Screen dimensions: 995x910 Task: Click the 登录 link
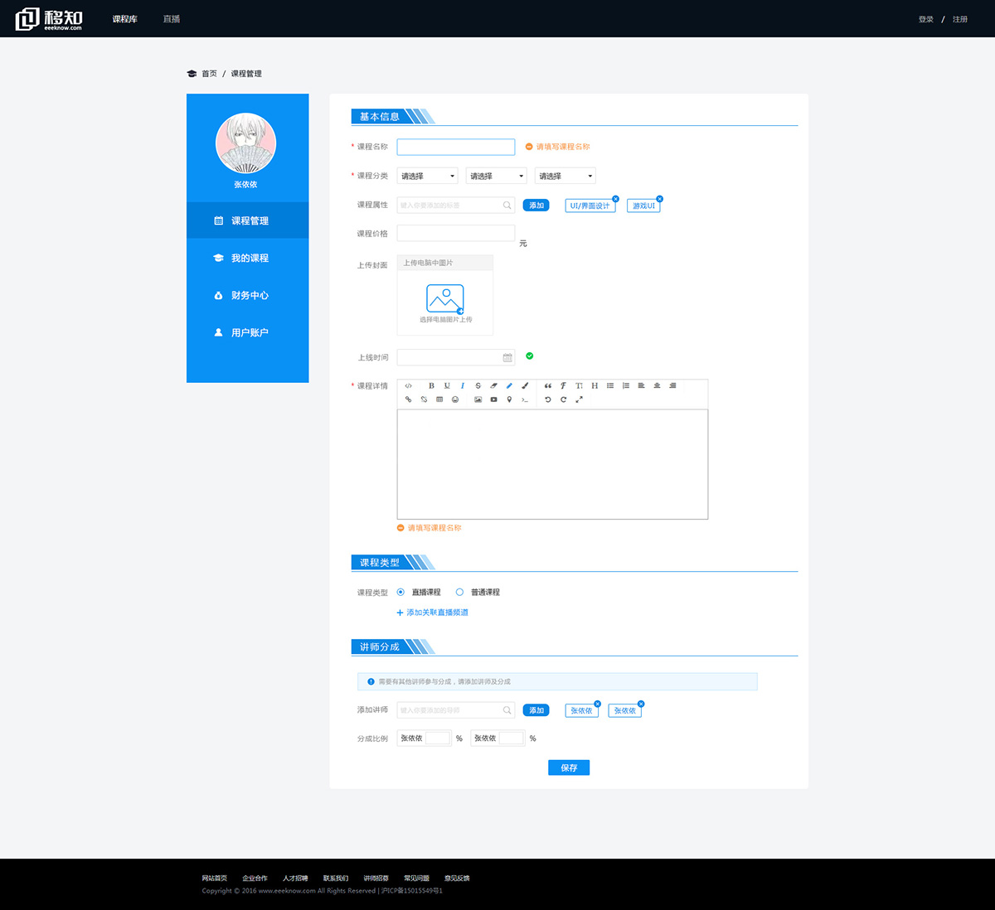click(926, 19)
